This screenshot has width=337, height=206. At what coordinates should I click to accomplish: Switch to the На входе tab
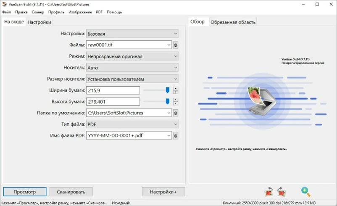click(14, 22)
